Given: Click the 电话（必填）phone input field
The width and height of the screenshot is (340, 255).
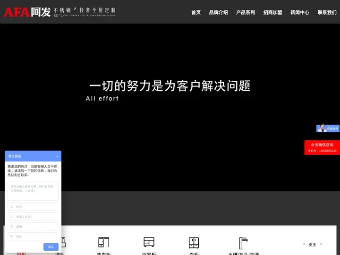Looking at the screenshot, I should point(33,217).
